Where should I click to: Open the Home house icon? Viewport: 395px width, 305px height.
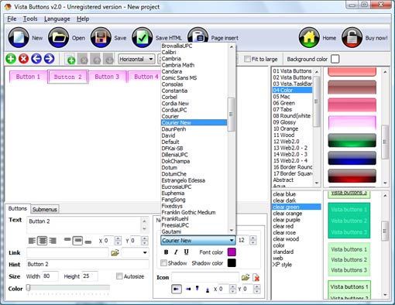coord(309,38)
